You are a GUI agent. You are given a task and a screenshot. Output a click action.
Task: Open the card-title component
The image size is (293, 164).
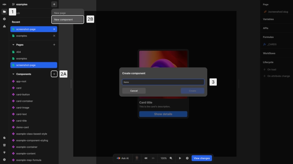click(34, 121)
